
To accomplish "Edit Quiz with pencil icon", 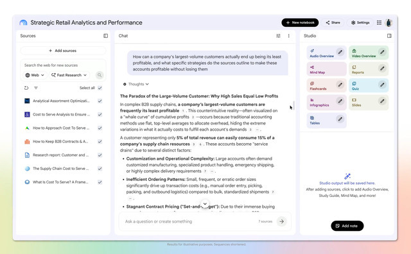I will click(383, 85).
